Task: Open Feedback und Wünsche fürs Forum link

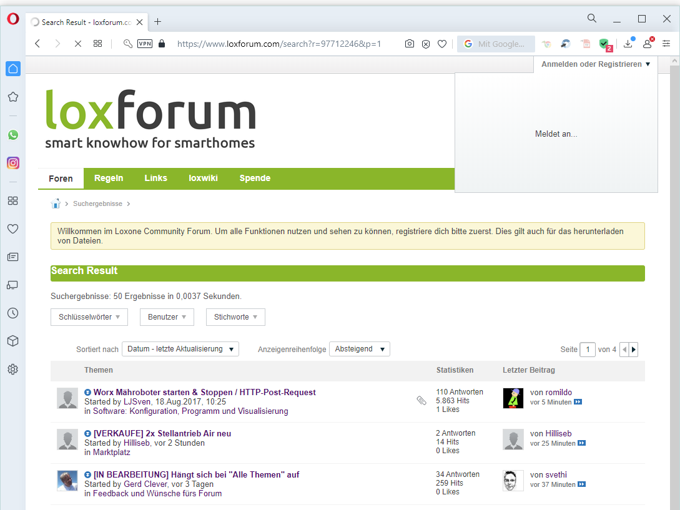Action: pyautogui.click(x=157, y=494)
